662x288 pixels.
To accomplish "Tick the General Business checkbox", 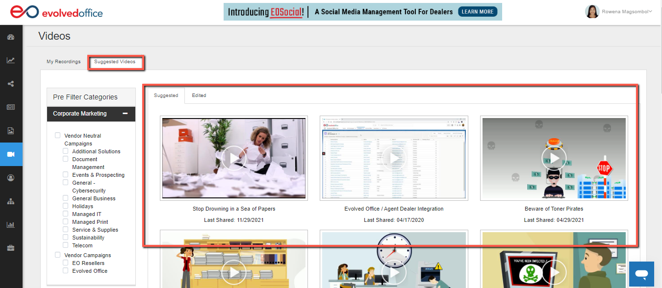I will (x=66, y=198).
